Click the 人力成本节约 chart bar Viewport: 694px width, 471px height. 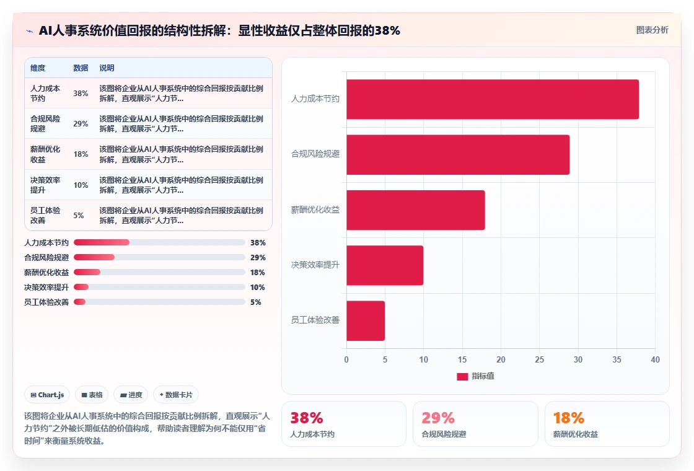pos(493,99)
